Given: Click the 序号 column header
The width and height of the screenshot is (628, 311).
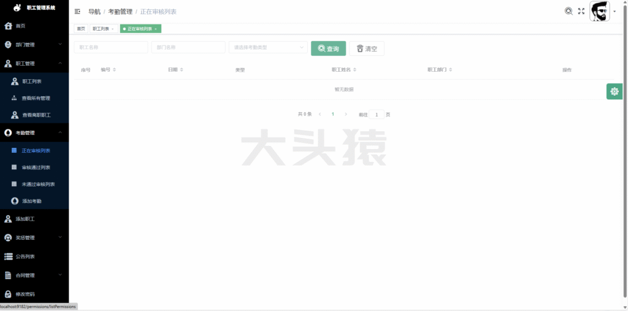Looking at the screenshot, I should (86, 70).
